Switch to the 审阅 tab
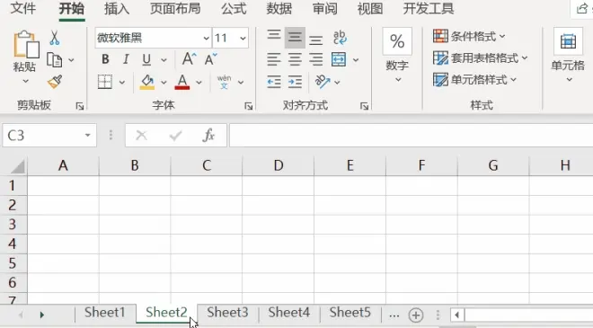 [x=325, y=8]
